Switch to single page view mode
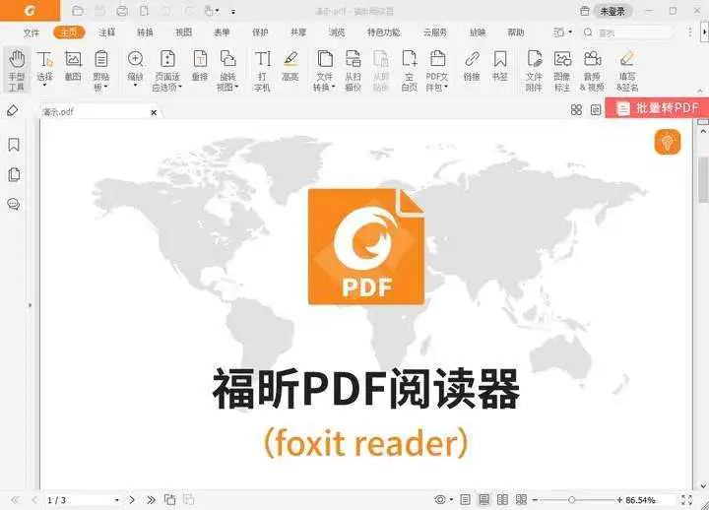 tap(465, 499)
